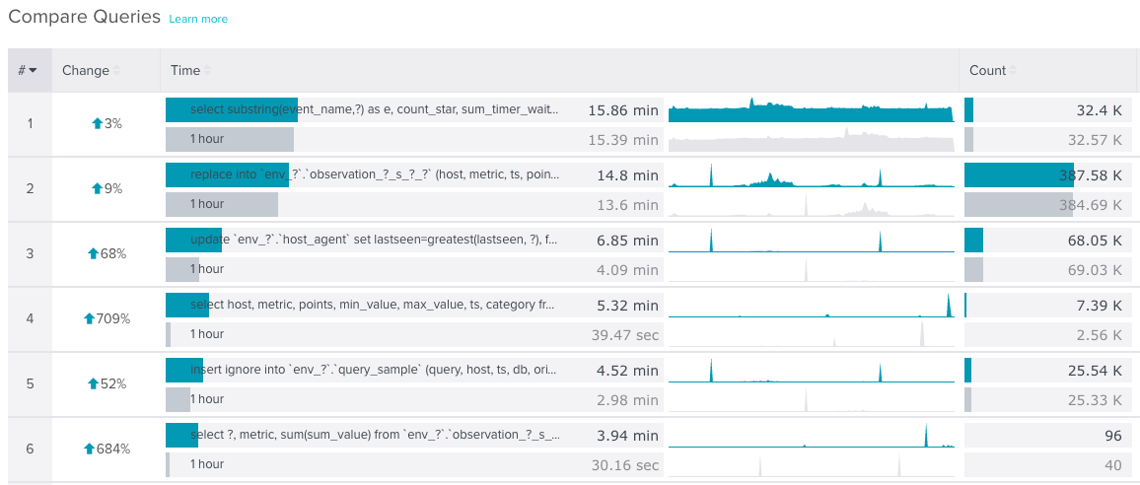The image size is (1140, 485).
Task: Click the 68.05 K count bar
Action: pyautogui.click(x=974, y=240)
